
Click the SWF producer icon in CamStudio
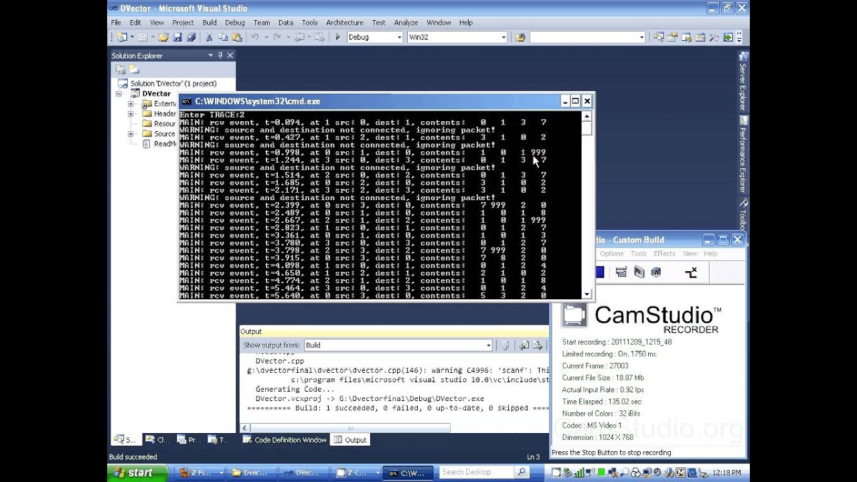point(656,272)
